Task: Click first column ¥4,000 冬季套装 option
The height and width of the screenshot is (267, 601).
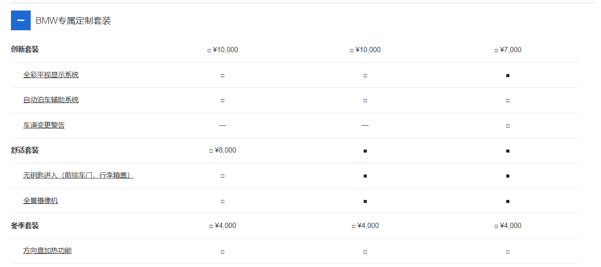Action: [x=211, y=226]
